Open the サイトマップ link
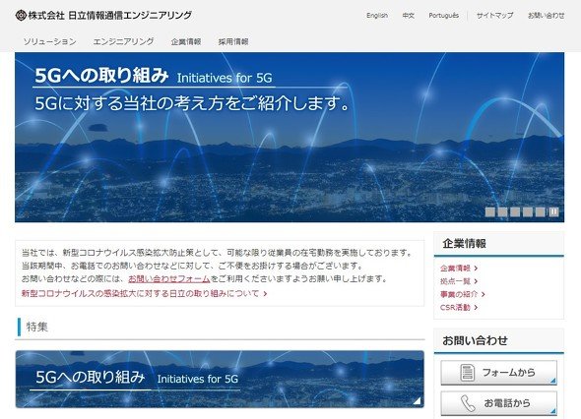 click(494, 16)
